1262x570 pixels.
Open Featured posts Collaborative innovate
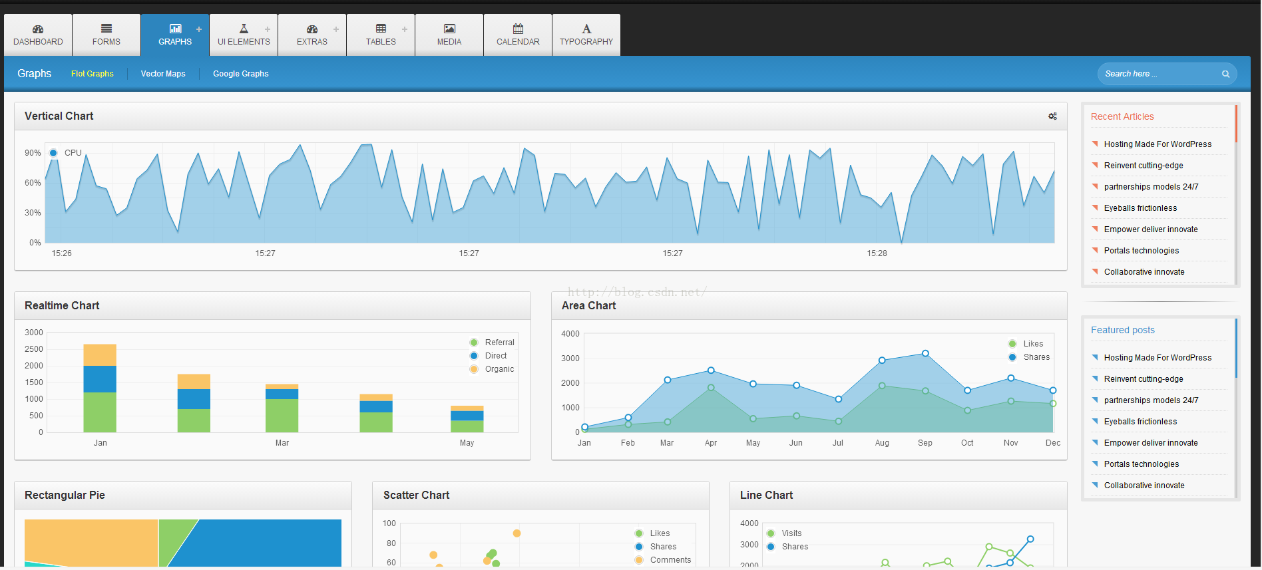tap(1144, 486)
